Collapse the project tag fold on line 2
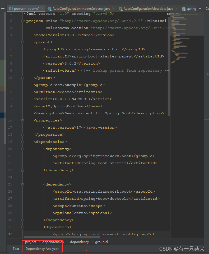 pyautogui.click(x=22, y=21)
